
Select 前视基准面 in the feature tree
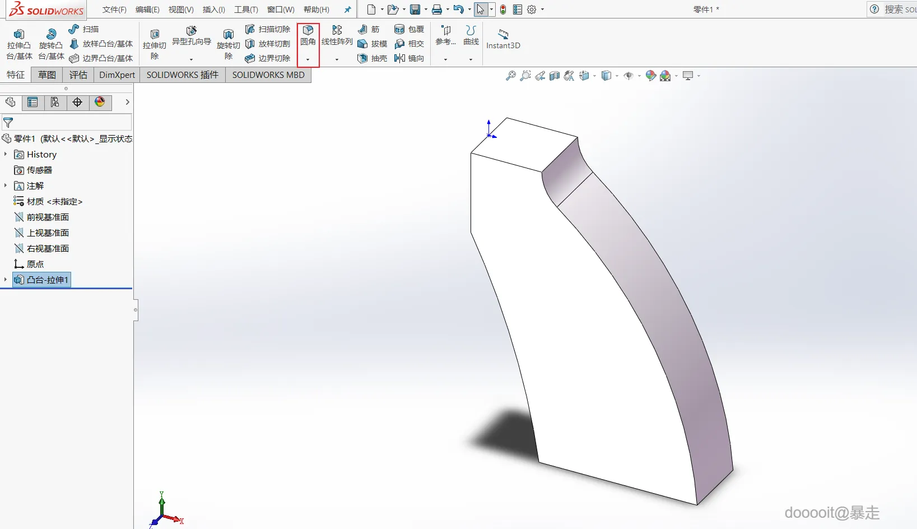[48, 217]
